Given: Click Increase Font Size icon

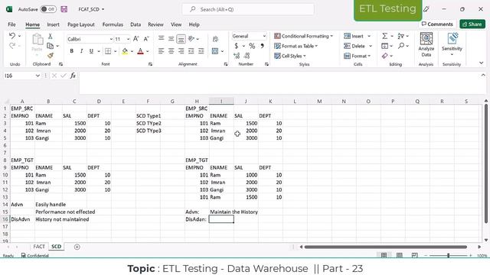Looking at the screenshot, I should click(136, 39).
